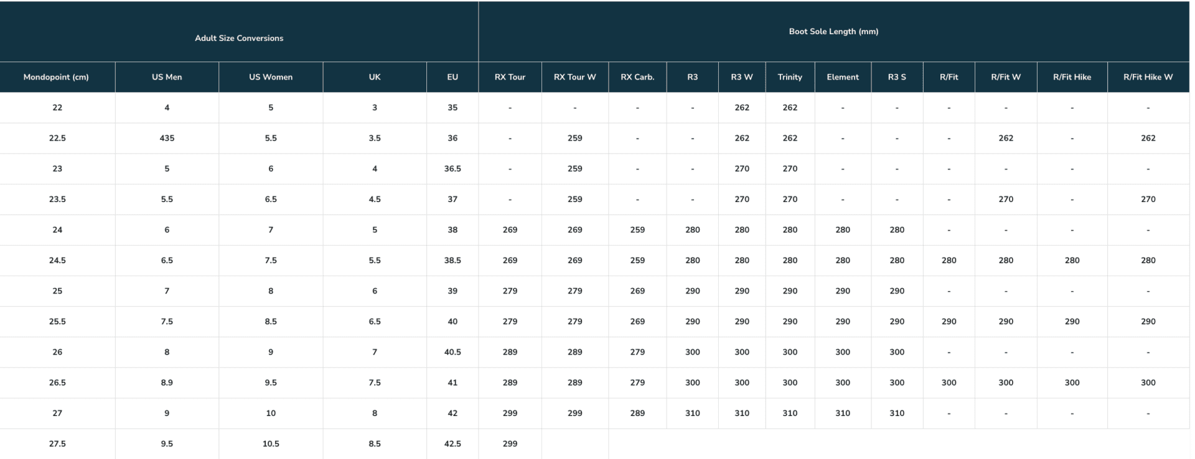Select Mondopoint 22 in the first column
The image size is (1195, 459).
pos(57,108)
